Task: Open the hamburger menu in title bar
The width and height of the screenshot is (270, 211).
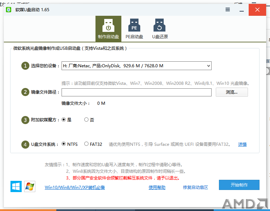Action: (228, 9)
